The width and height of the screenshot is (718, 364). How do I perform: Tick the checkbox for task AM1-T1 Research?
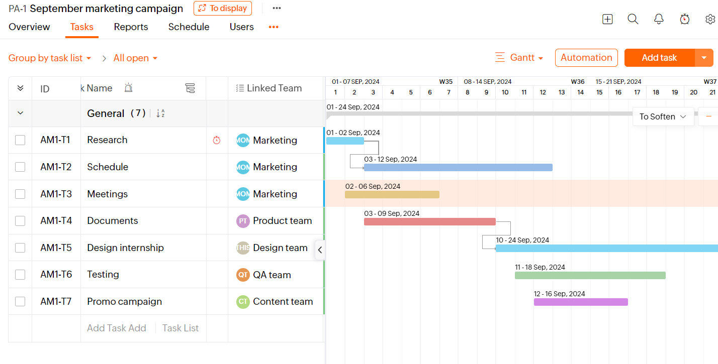point(20,140)
